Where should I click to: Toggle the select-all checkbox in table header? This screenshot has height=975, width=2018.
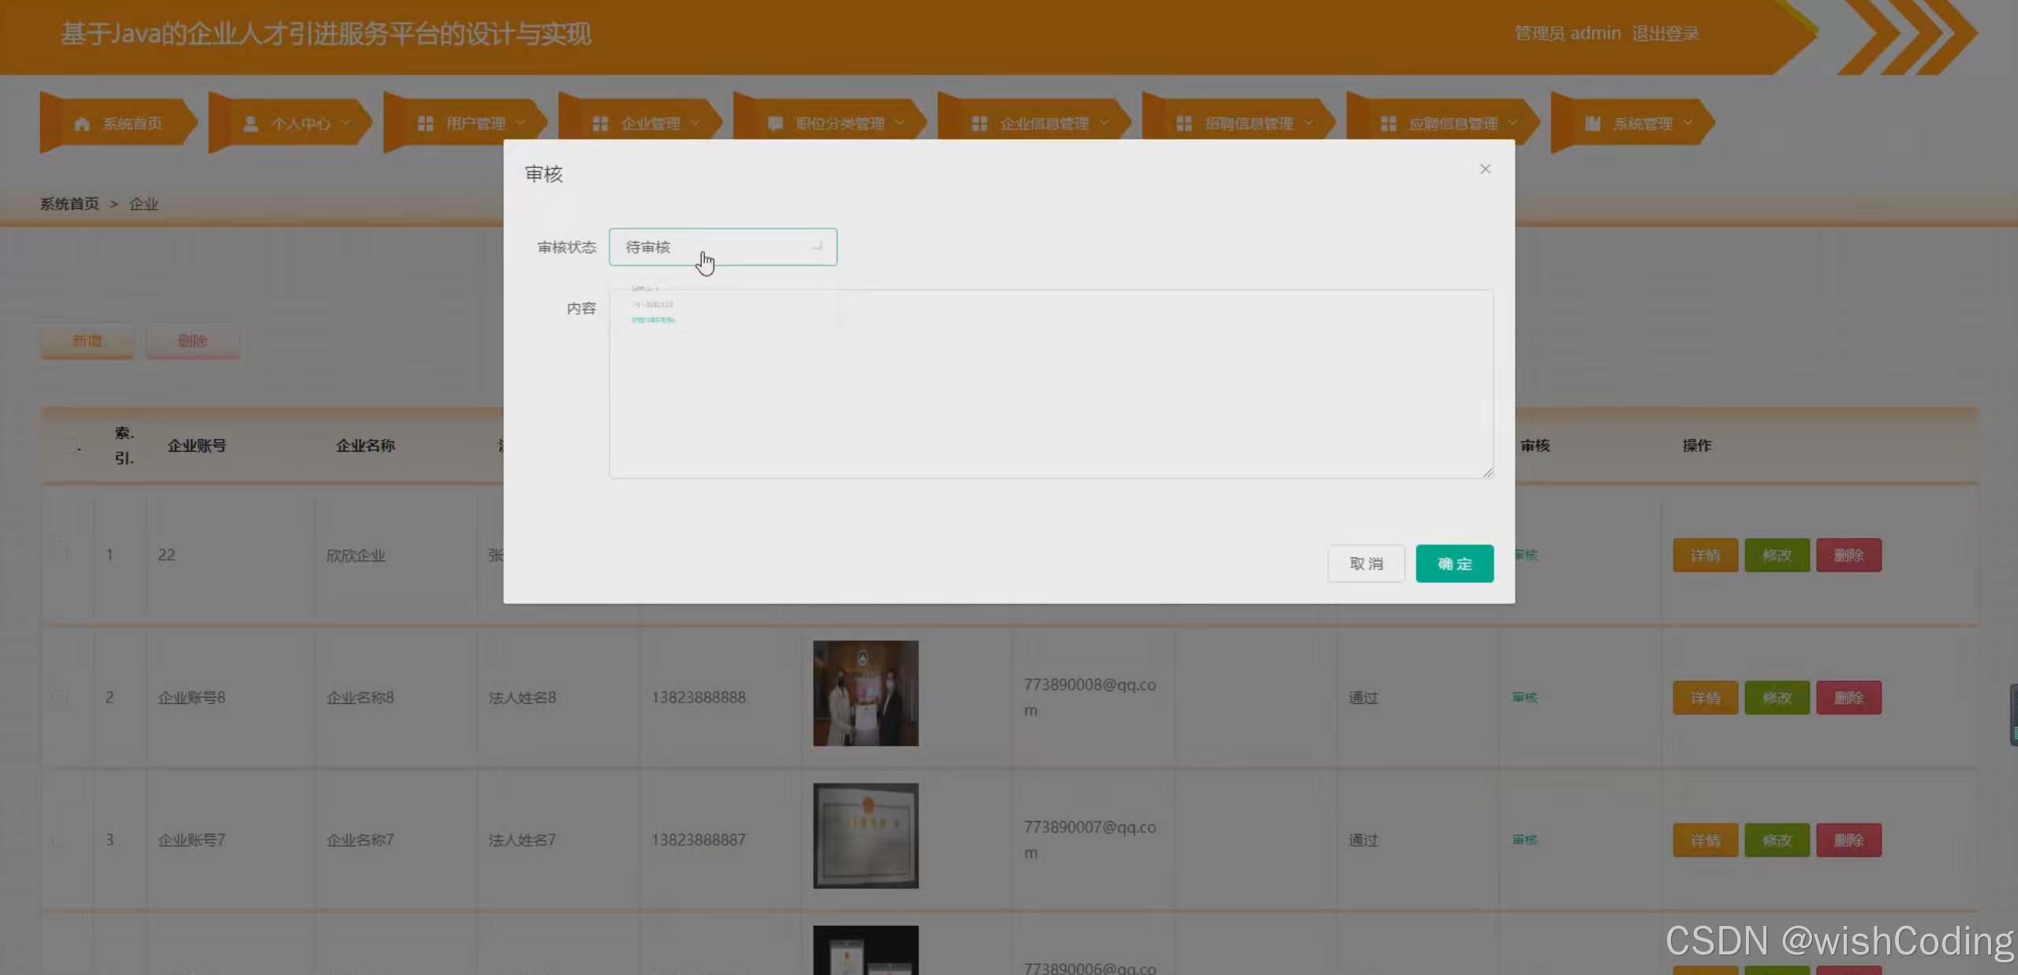pyautogui.click(x=70, y=446)
